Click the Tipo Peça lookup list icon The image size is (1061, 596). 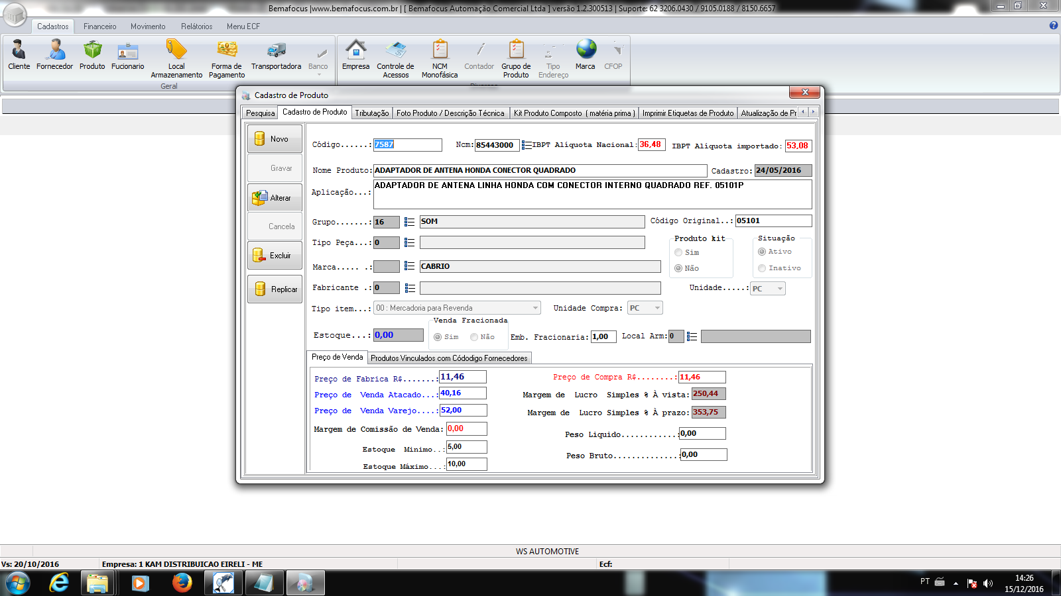(409, 242)
